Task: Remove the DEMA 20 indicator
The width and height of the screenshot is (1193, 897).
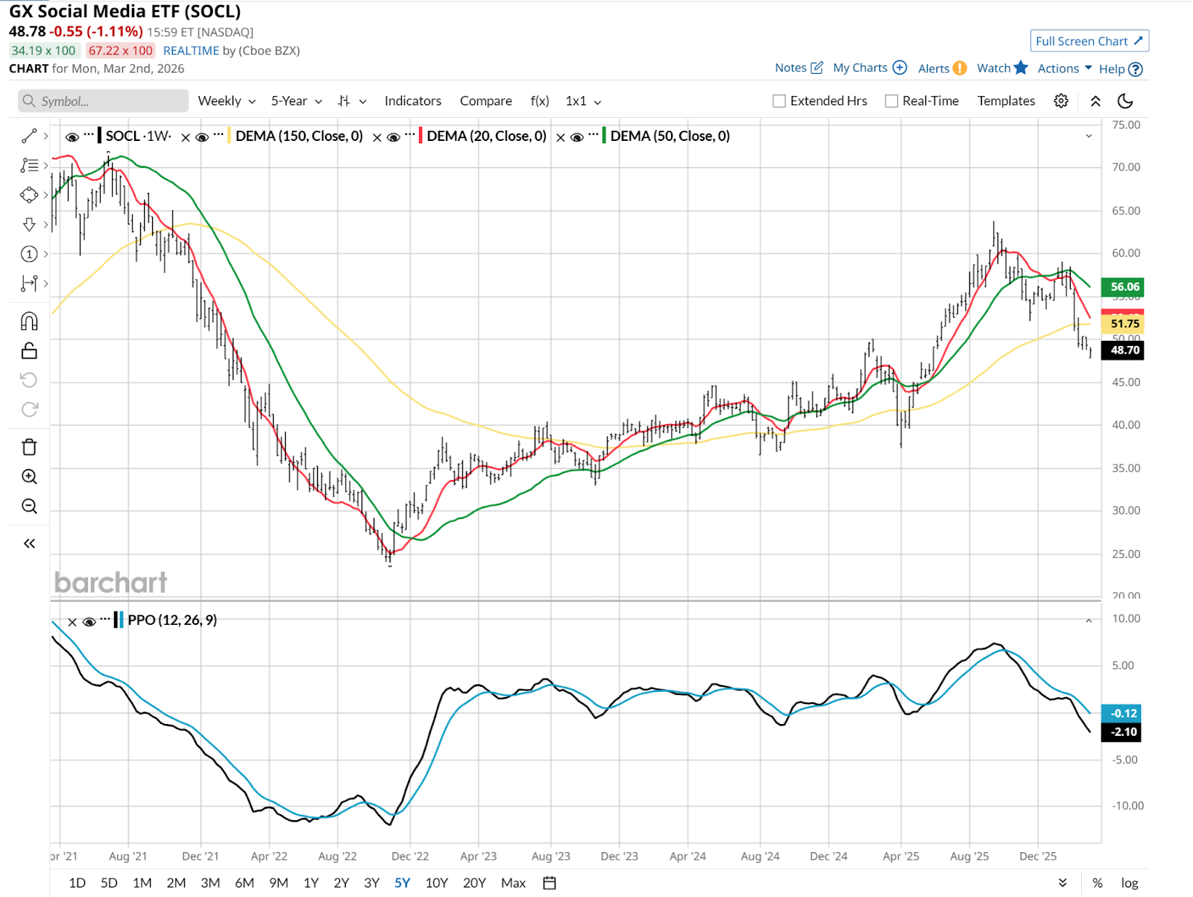Action: [377, 137]
